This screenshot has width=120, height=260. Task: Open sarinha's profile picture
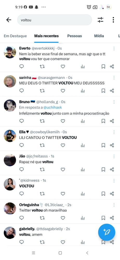tap(10, 81)
